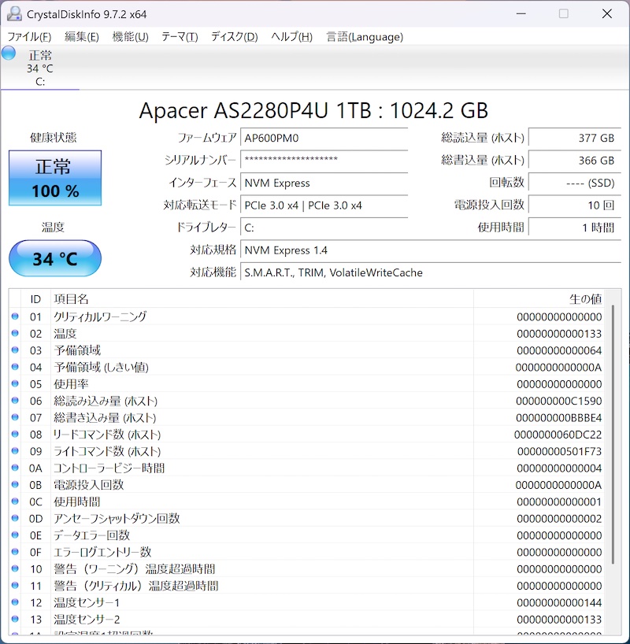Open the ファイル(F) menu
Image resolution: width=630 pixels, height=644 pixels.
coord(29,37)
